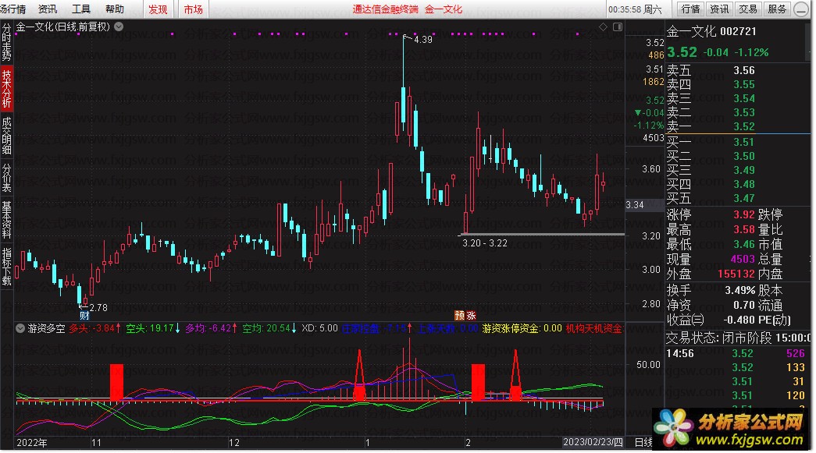The image size is (816, 453).
Task: Select the 分时走势 sidebar tab
Action: (x=6, y=42)
